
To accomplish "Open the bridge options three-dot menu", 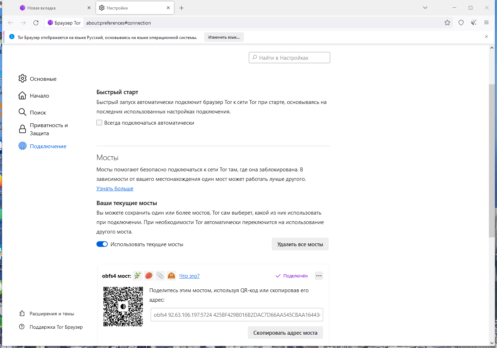I will click(x=319, y=276).
